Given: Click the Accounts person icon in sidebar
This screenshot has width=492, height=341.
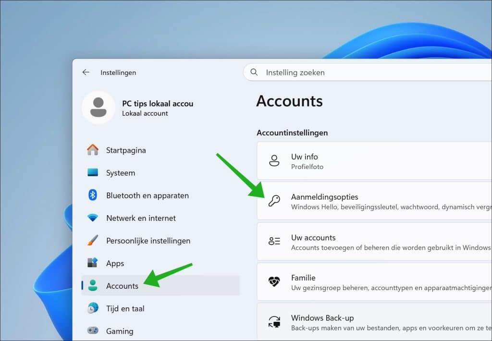Looking at the screenshot, I should 93,285.
